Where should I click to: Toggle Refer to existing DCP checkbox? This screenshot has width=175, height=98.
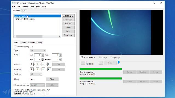(15, 47)
